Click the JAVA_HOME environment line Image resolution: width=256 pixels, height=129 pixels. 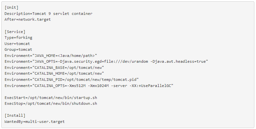click(51, 56)
